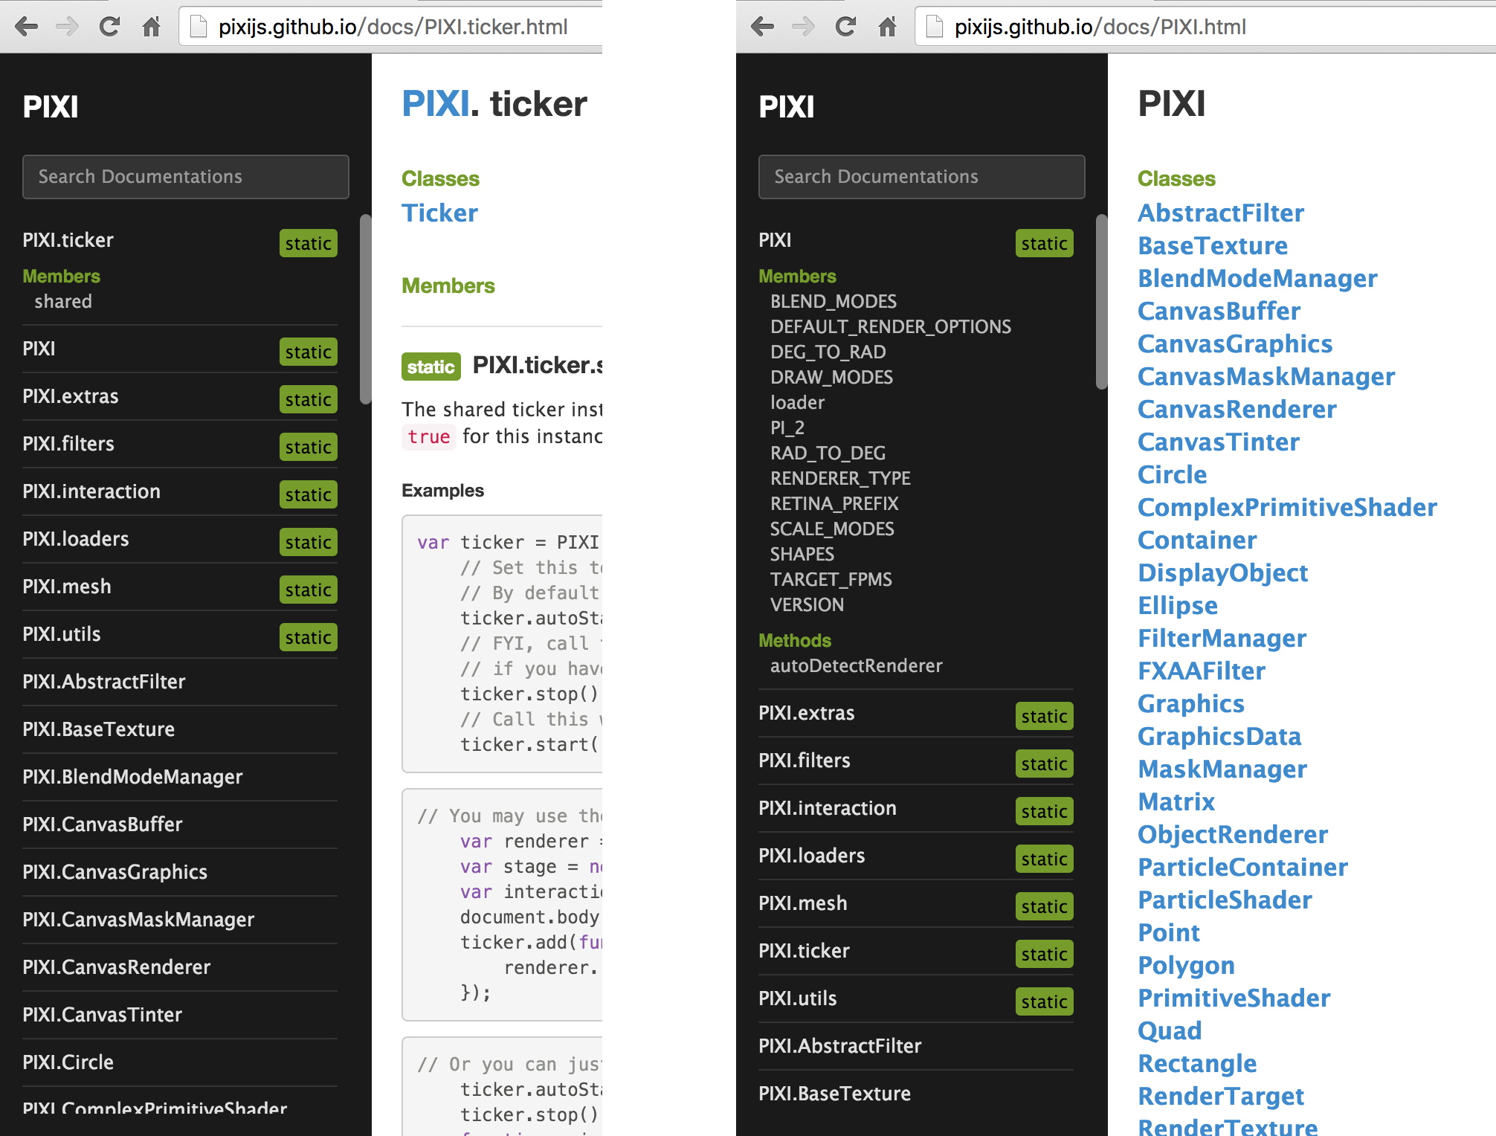Click the back arrow in left browser window
This screenshot has height=1136, width=1496.
click(27, 28)
